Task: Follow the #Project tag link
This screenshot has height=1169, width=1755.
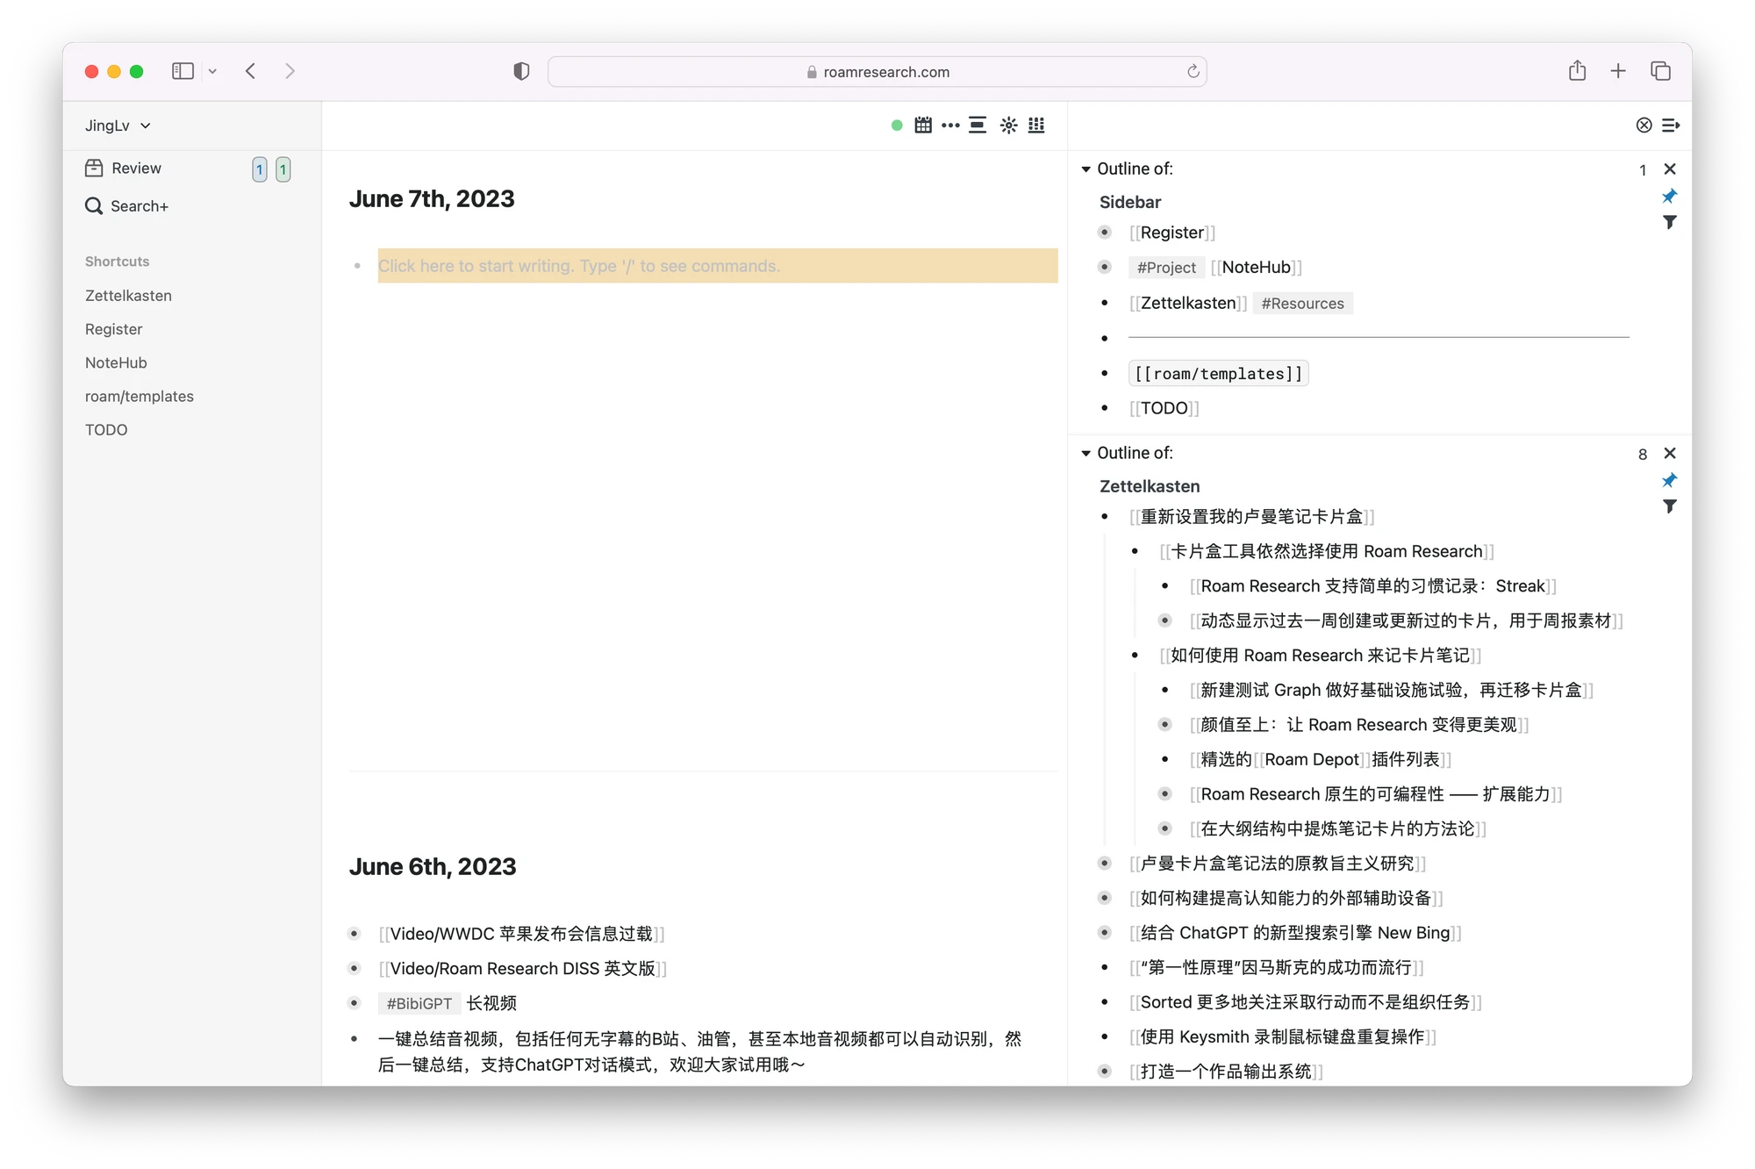Action: [x=1166, y=268]
